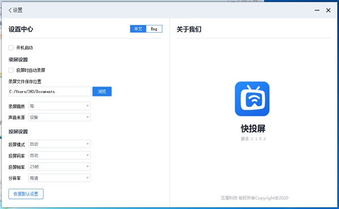Screen dimensions: 339x209
Task: Open the 投屏帧率 dropdown showing 25帧
Action: pyautogui.click(x=59, y=167)
